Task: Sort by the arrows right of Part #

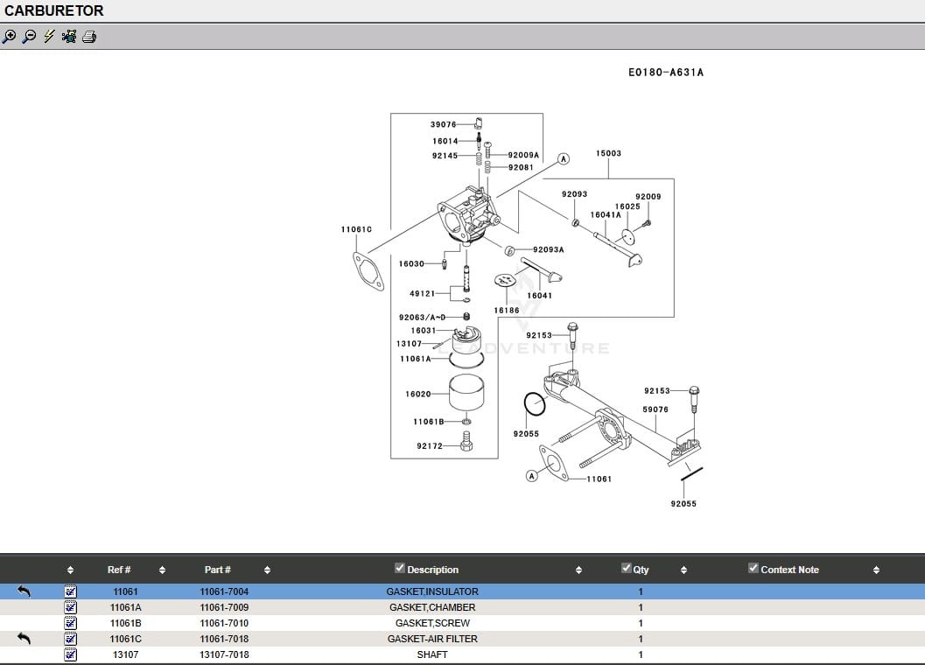Action: 267,570
